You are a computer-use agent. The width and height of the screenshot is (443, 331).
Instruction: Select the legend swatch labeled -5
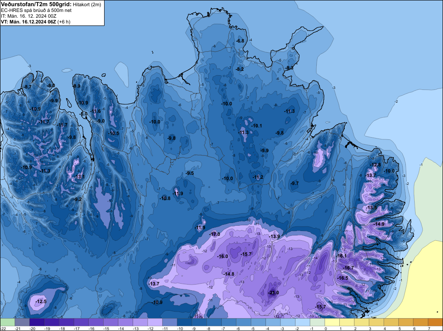point(258,322)
